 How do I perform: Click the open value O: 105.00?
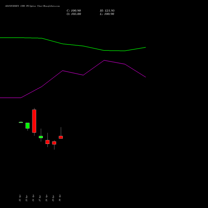pyautogui.click(x=74, y=14)
